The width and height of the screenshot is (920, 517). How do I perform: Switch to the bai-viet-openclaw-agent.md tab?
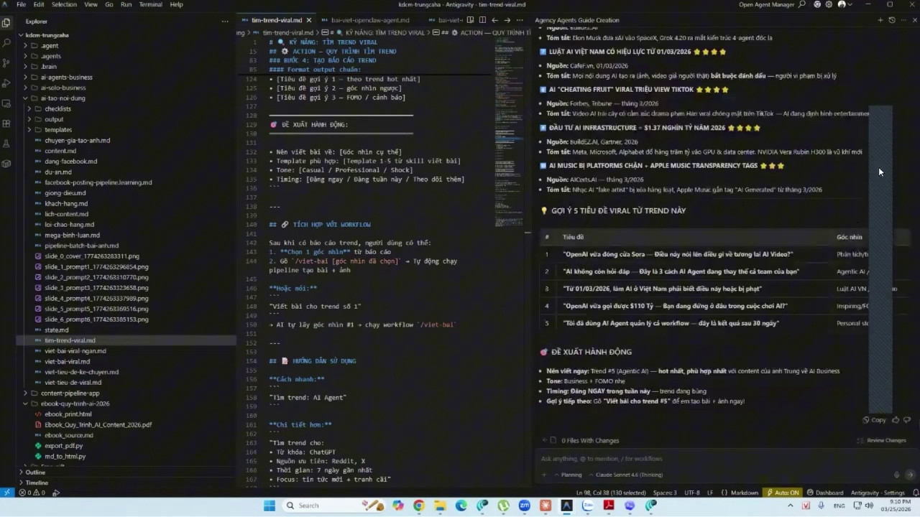tap(370, 20)
